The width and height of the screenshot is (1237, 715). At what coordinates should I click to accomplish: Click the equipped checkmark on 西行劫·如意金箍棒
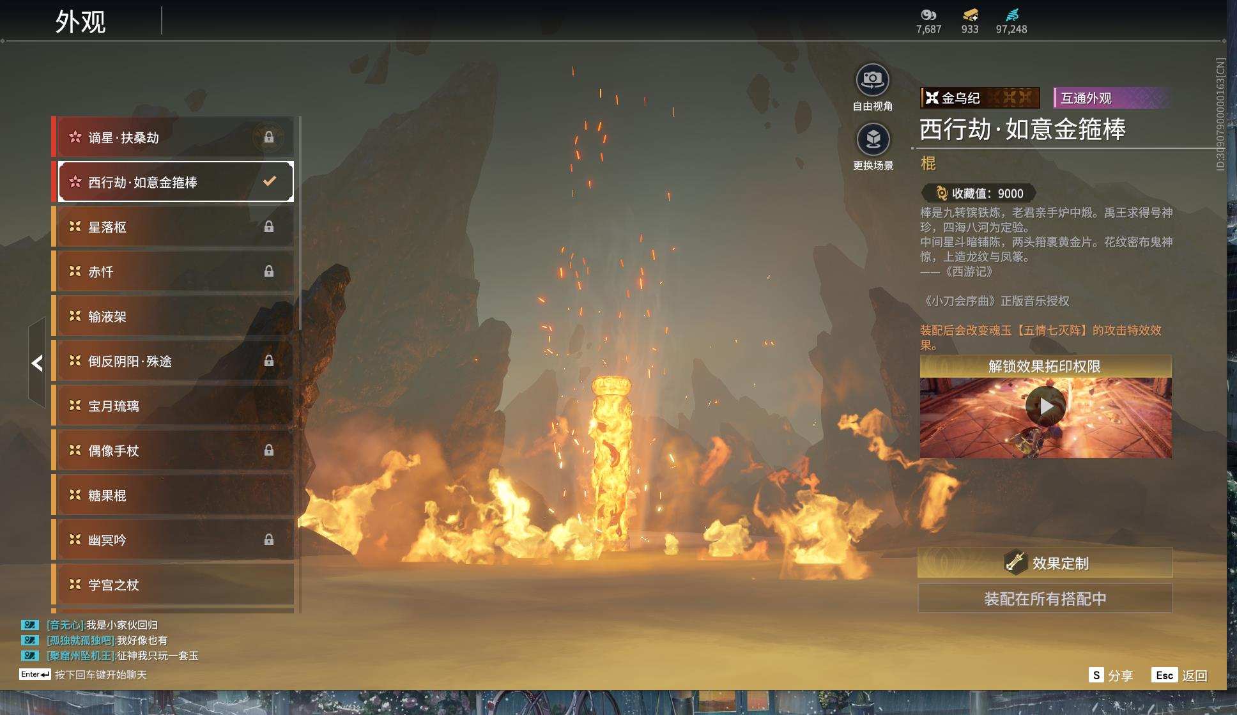coord(270,181)
